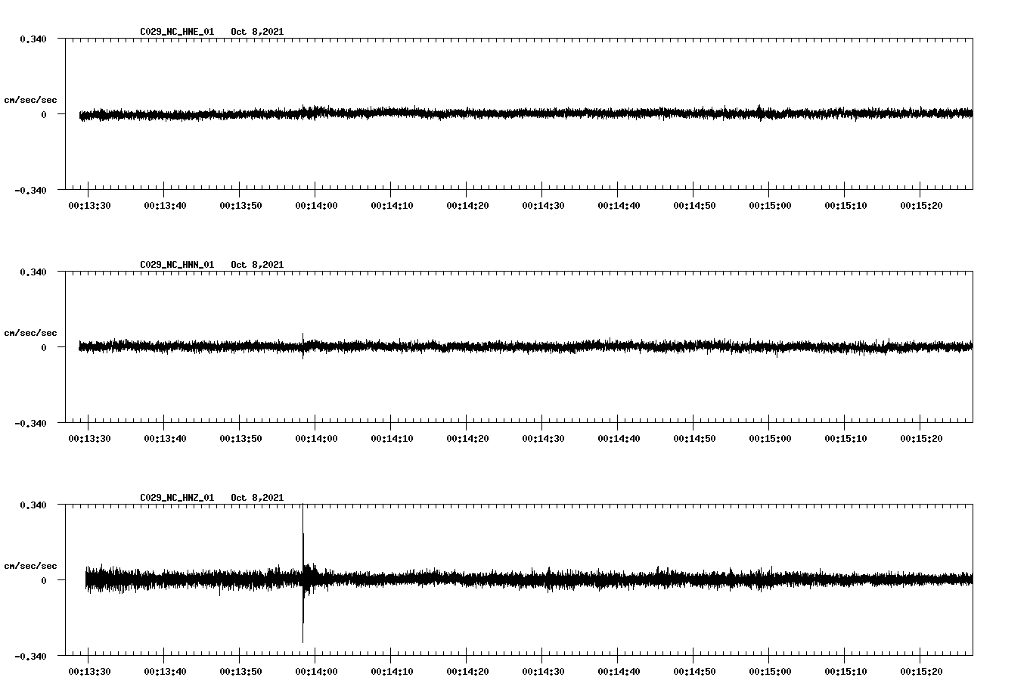This screenshot has height=699, width=1027.
Task: Click the 00:13:50 time label under HNZ plot
Action: [240, 672]
